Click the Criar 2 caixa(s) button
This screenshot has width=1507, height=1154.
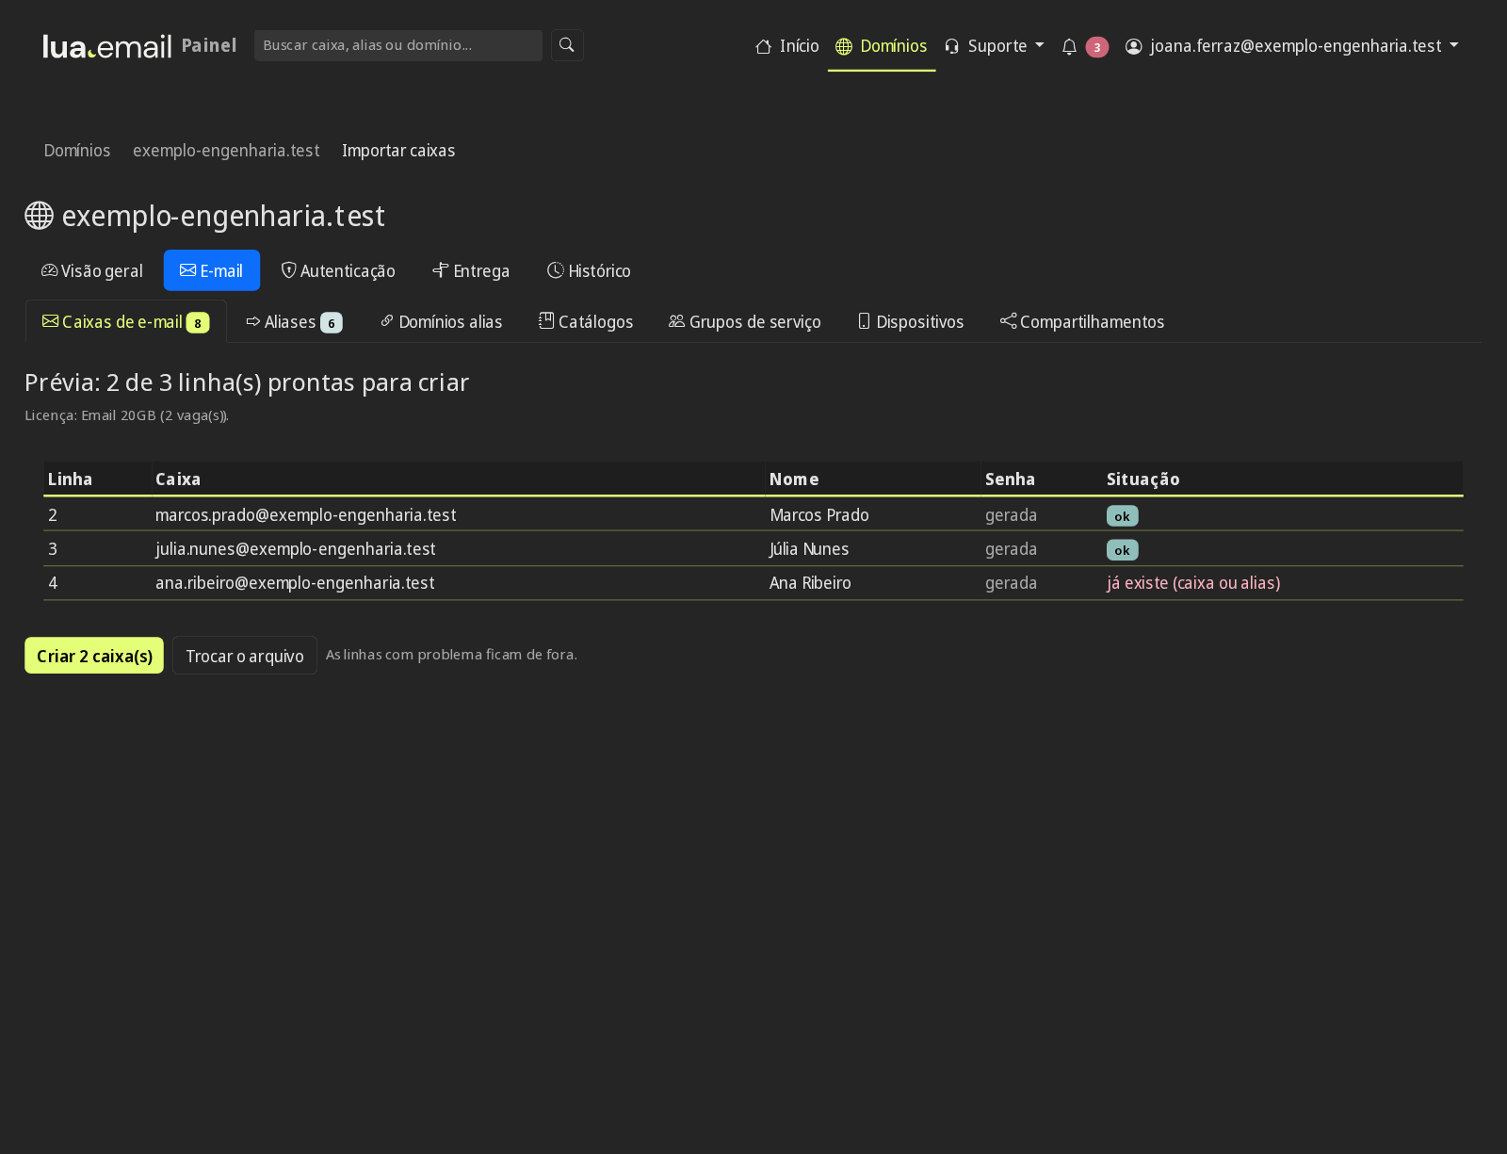click(x=94, y=656)
